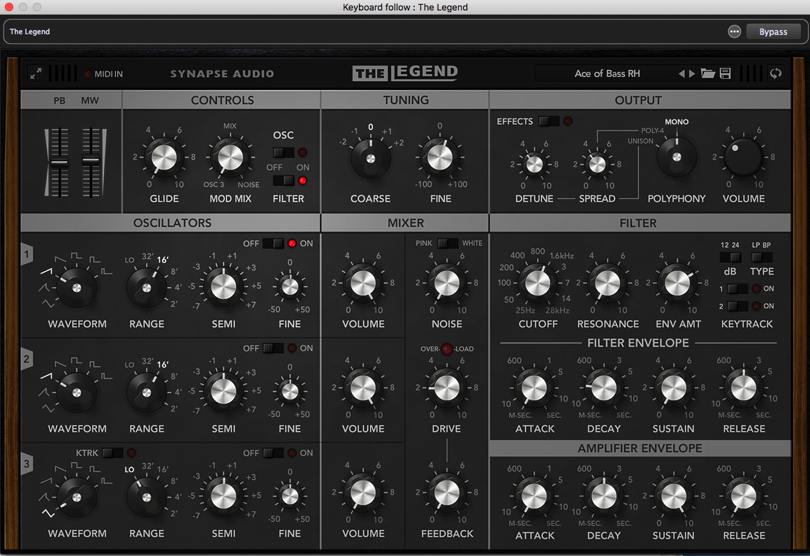
Task: Click the AMPLIFIER ENVELOPE header
Action: (640, 448)
